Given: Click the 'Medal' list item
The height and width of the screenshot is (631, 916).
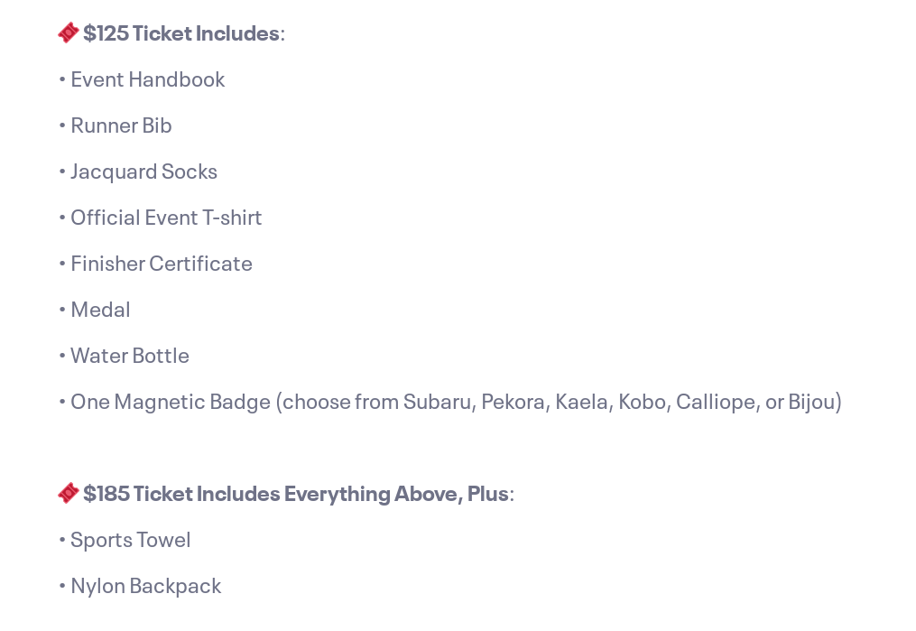Looking at the screenshot, I should click(x=100, y=310).
